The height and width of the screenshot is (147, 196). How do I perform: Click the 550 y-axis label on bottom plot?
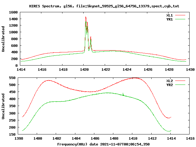pyautogui.click(x=12, y=78)
